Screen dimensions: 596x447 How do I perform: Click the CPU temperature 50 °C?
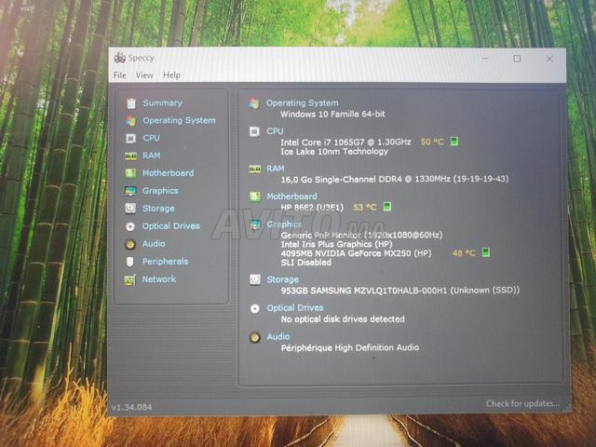432,142
